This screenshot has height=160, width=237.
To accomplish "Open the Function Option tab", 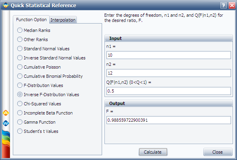I will pos(31,20).
